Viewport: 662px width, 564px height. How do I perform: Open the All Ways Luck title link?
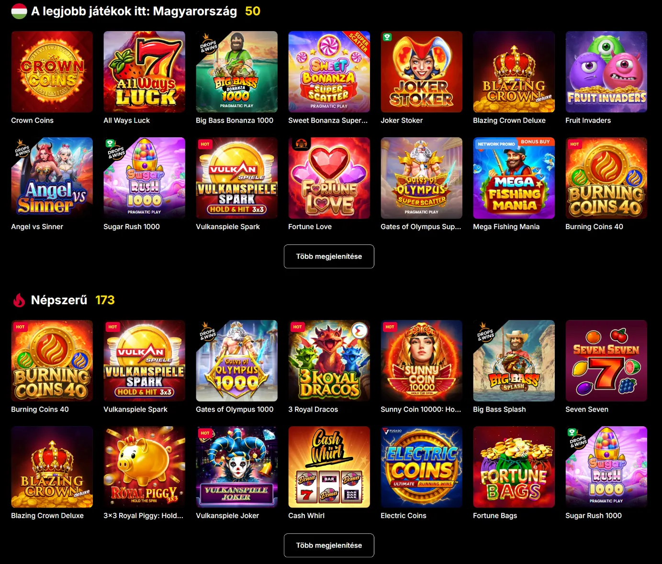coord(126,121)
